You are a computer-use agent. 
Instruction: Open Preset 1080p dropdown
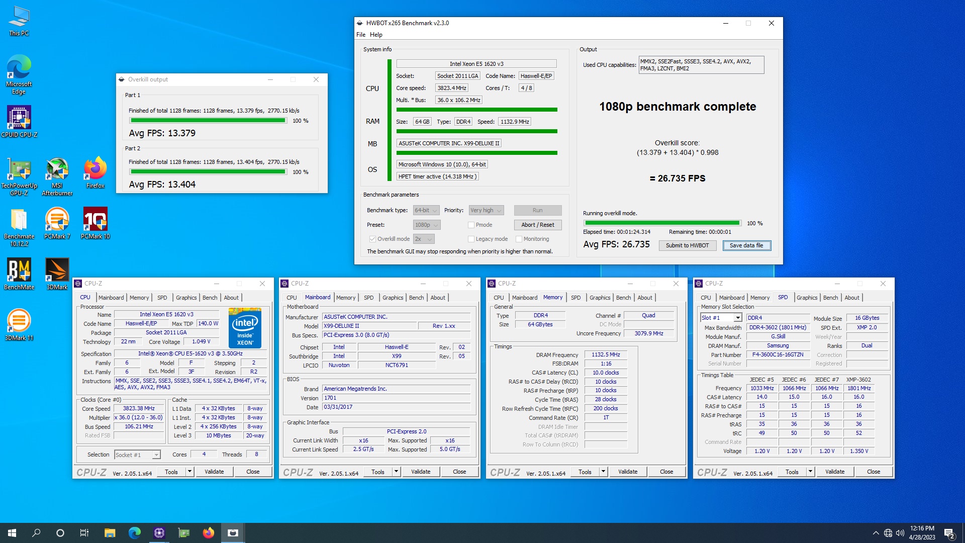point(427,225)
